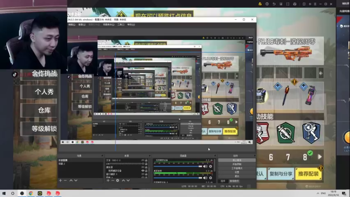
Task: Lock the 文本 (GDI+) 2 source
Action: coord(146,160)
